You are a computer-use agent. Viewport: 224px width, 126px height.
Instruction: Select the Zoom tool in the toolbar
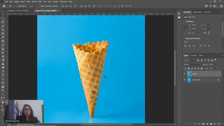pyautogui.click(x=3, y=90)
